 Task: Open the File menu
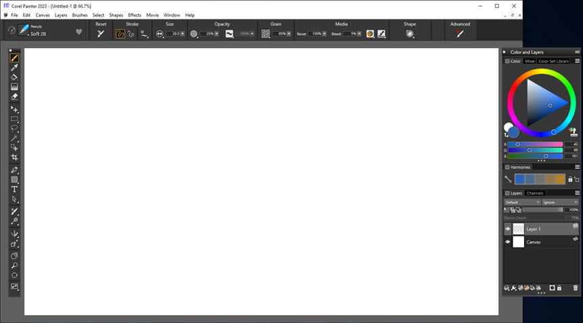[14, 15]
